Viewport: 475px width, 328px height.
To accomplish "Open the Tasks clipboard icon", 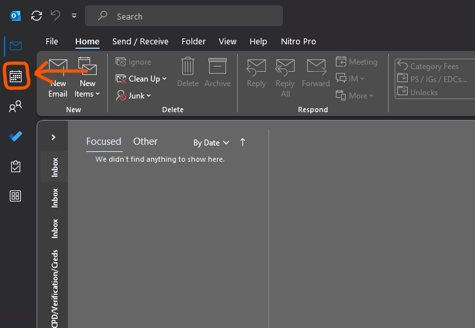I will tap(16, 166).
